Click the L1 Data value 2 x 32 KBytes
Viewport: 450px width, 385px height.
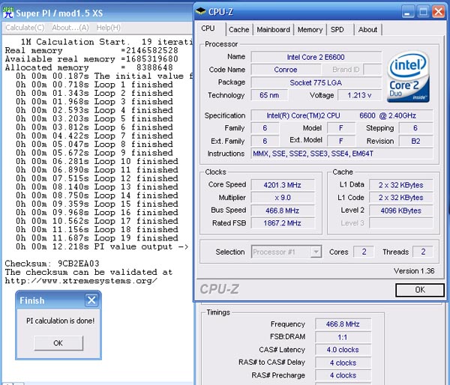(x=401, y=185)
